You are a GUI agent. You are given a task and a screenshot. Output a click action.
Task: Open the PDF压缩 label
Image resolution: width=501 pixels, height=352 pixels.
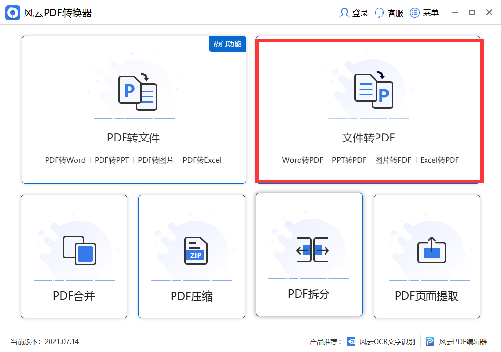[192, 296]
